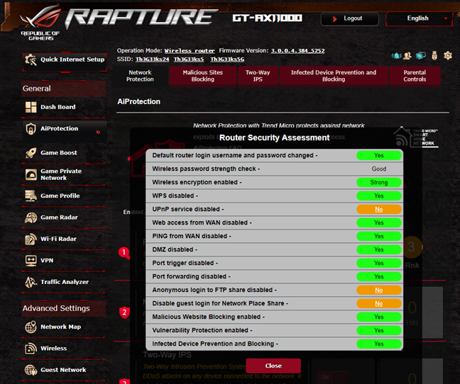This screenshot has height=384, width=460.
Task: Open firmware version 3.0.0.4.384_5252 link
Action: coord(297,51)
